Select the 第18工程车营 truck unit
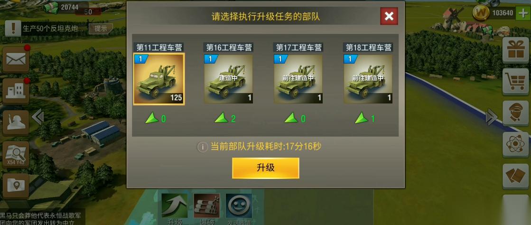Image resolution: width=531 pixels, height=225 pixels. 368,79
